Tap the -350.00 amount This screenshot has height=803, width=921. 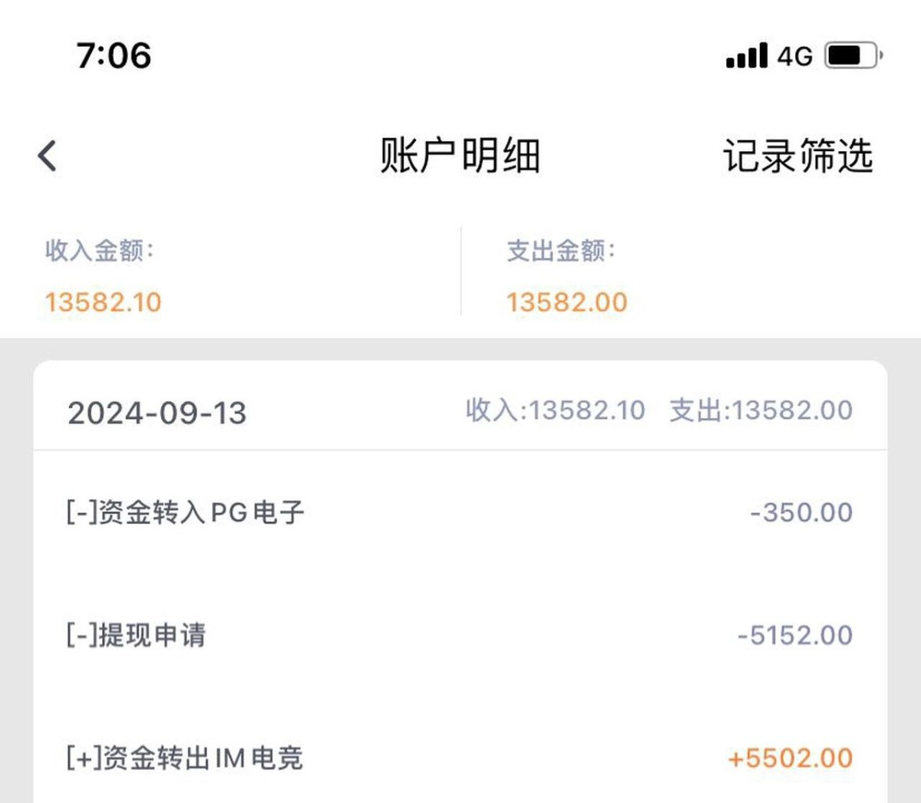click(x=801, y=512)
